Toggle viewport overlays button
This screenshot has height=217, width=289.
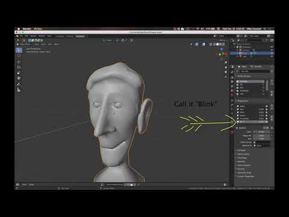[x=204, y=45]
